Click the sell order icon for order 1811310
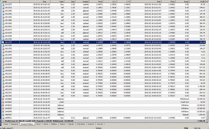Screen dimensions: 209x129 click(3, 8)
